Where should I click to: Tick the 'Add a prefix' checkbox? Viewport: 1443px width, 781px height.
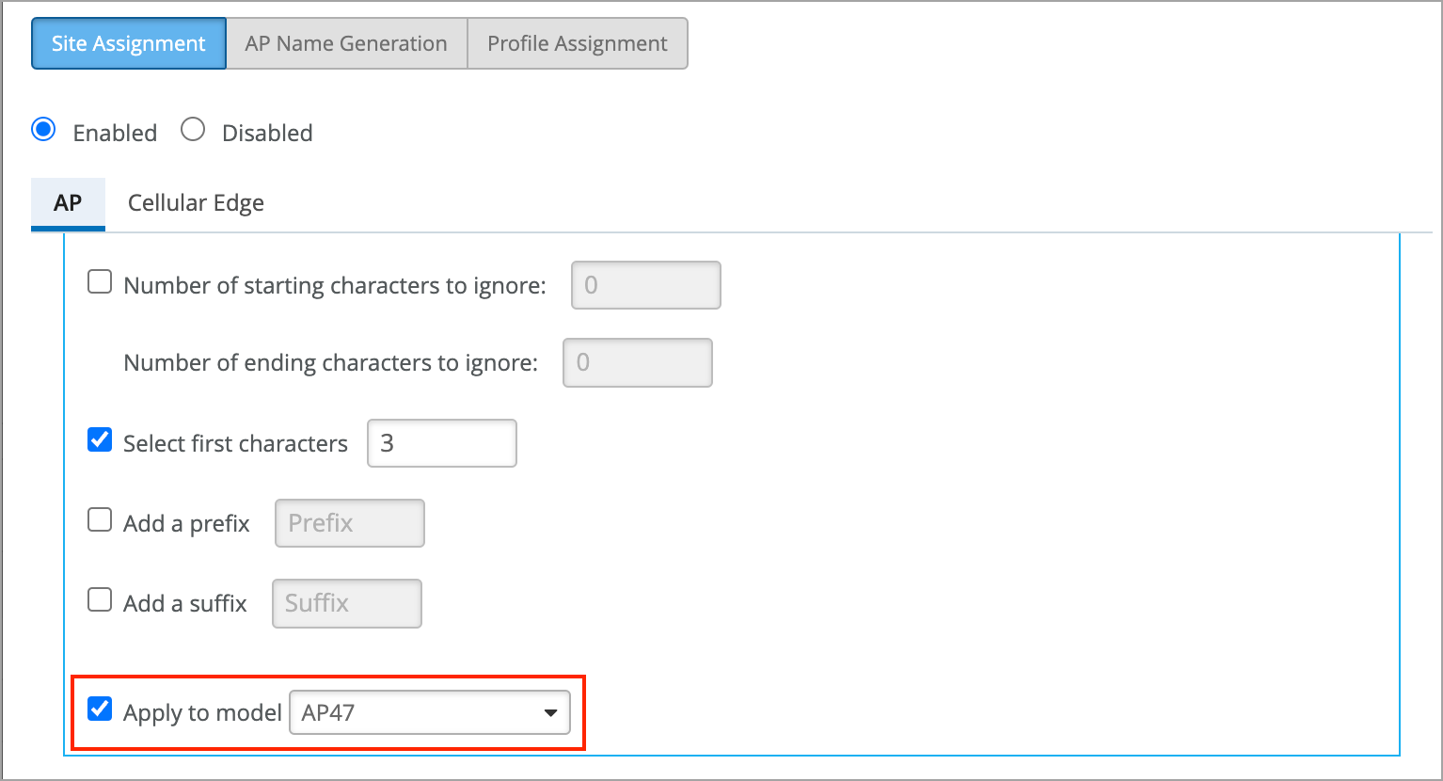[x=100, y=519]
